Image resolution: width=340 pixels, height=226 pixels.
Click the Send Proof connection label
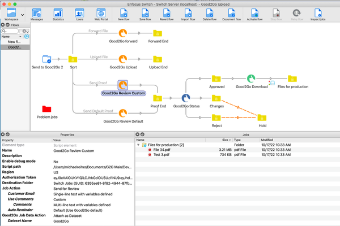click(x=98, y=83)
